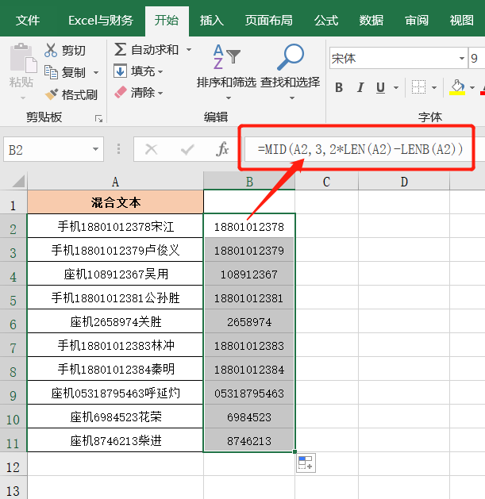Click the Cut scissors icon
This screenshot has width=485, height=499.
51,50
